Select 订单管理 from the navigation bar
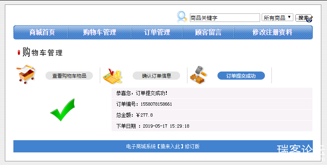327x165 pixels. coord(157,33)
